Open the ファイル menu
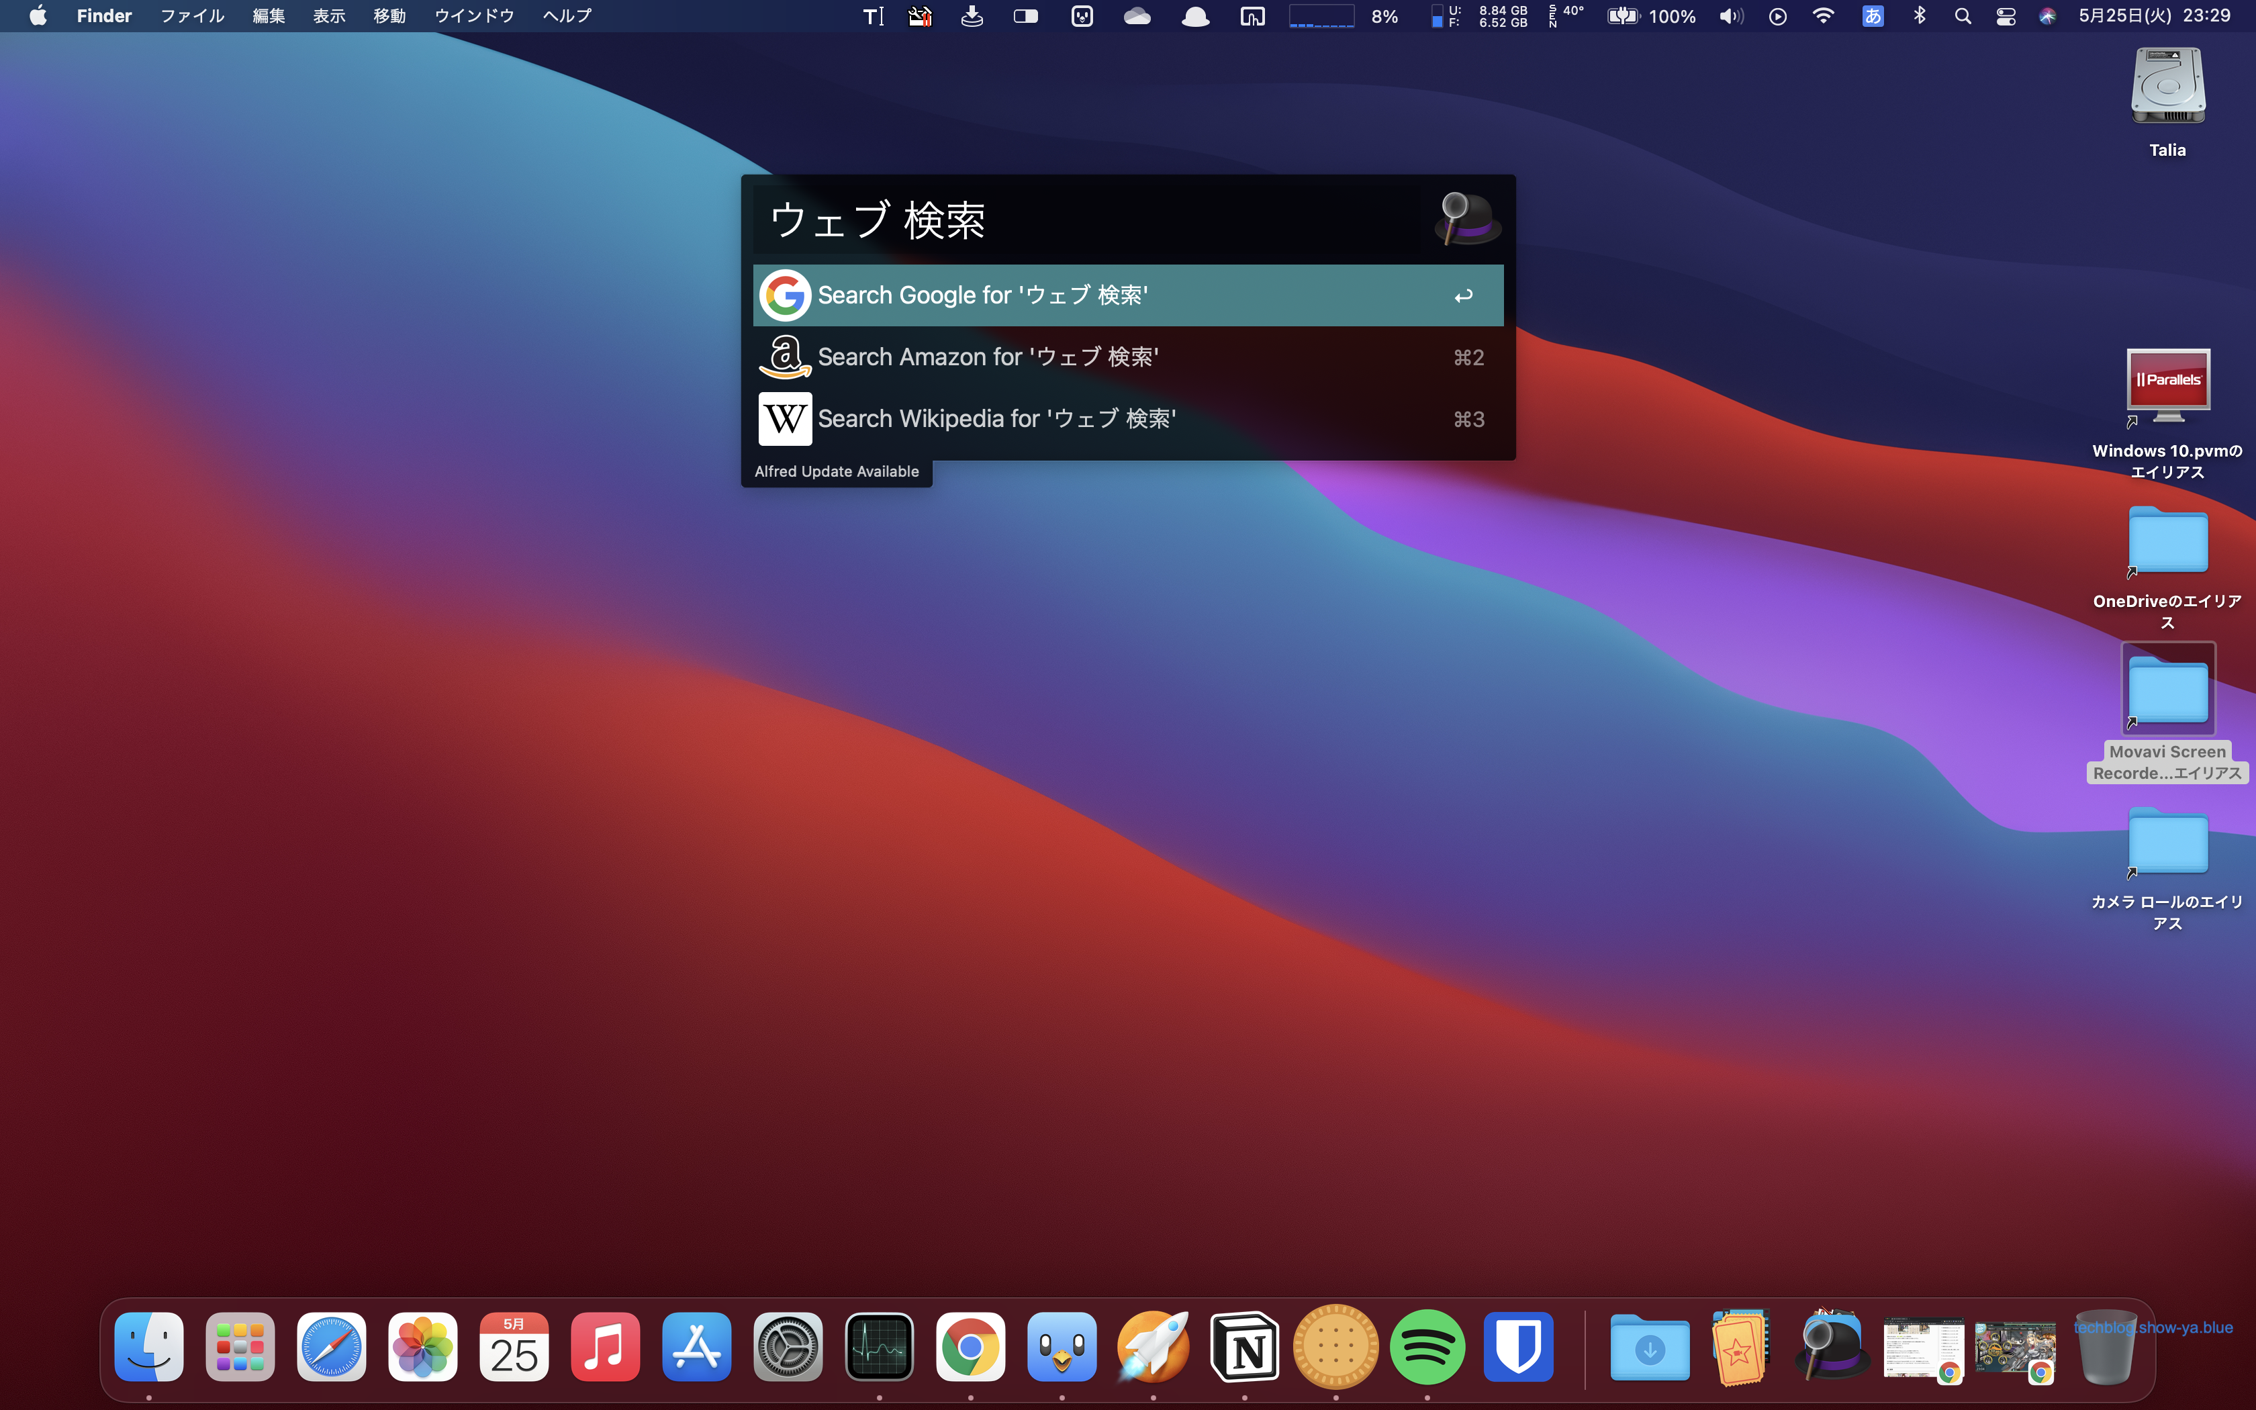The height and width of the screenshot is (1410, 2256). click(192, 16)
